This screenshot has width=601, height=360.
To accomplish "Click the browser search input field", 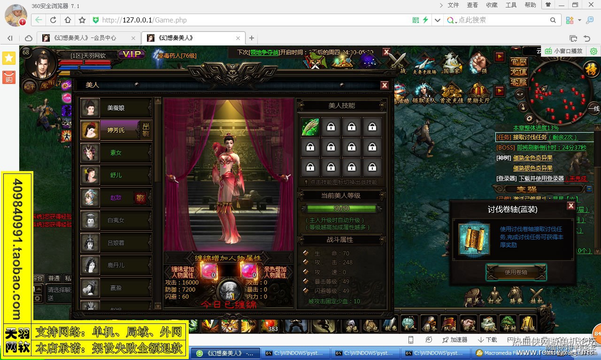I will (x=502, y=20).
